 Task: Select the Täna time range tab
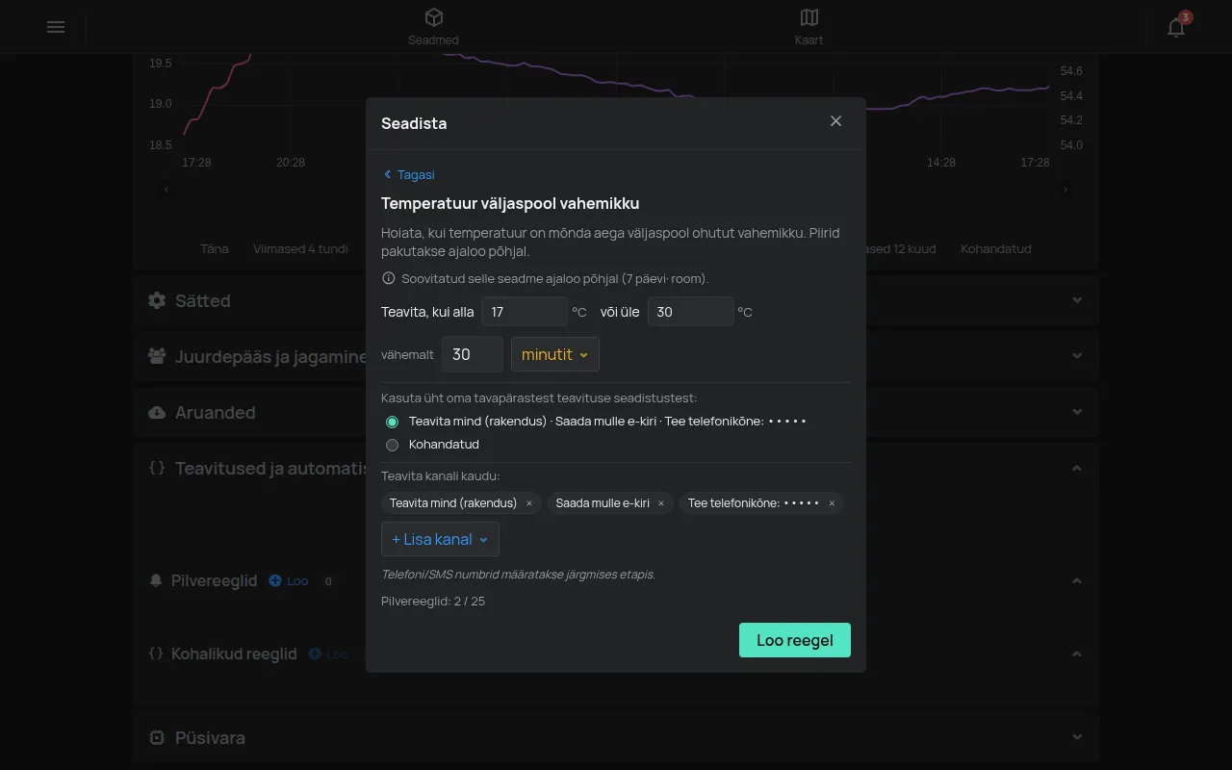pyautogui.click(x=215, y=248)
